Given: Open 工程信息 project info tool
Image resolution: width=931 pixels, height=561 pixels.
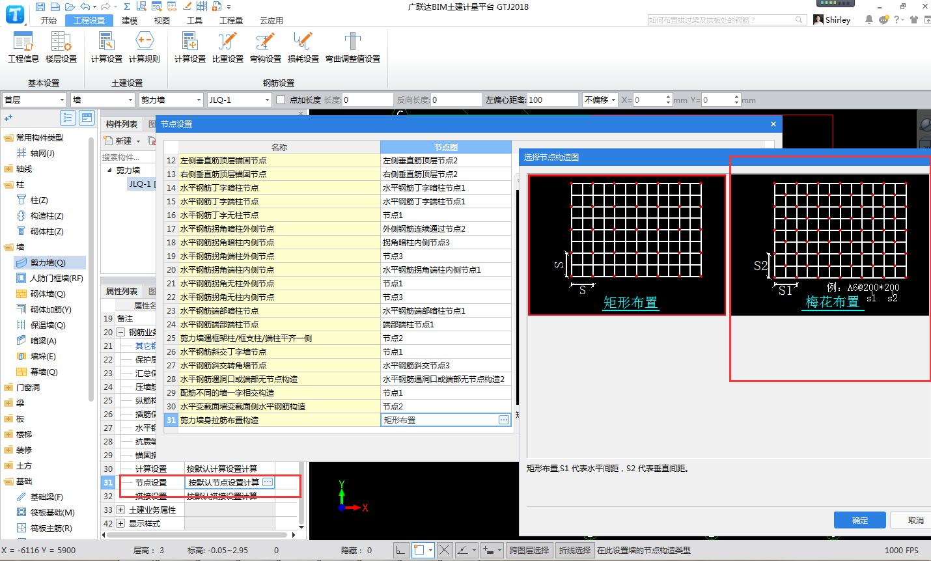Looking at the screenshot, I should (x=23, y=47).
